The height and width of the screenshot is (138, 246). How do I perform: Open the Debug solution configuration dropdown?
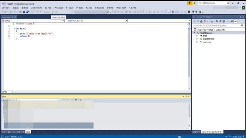(x=48, y=12)
